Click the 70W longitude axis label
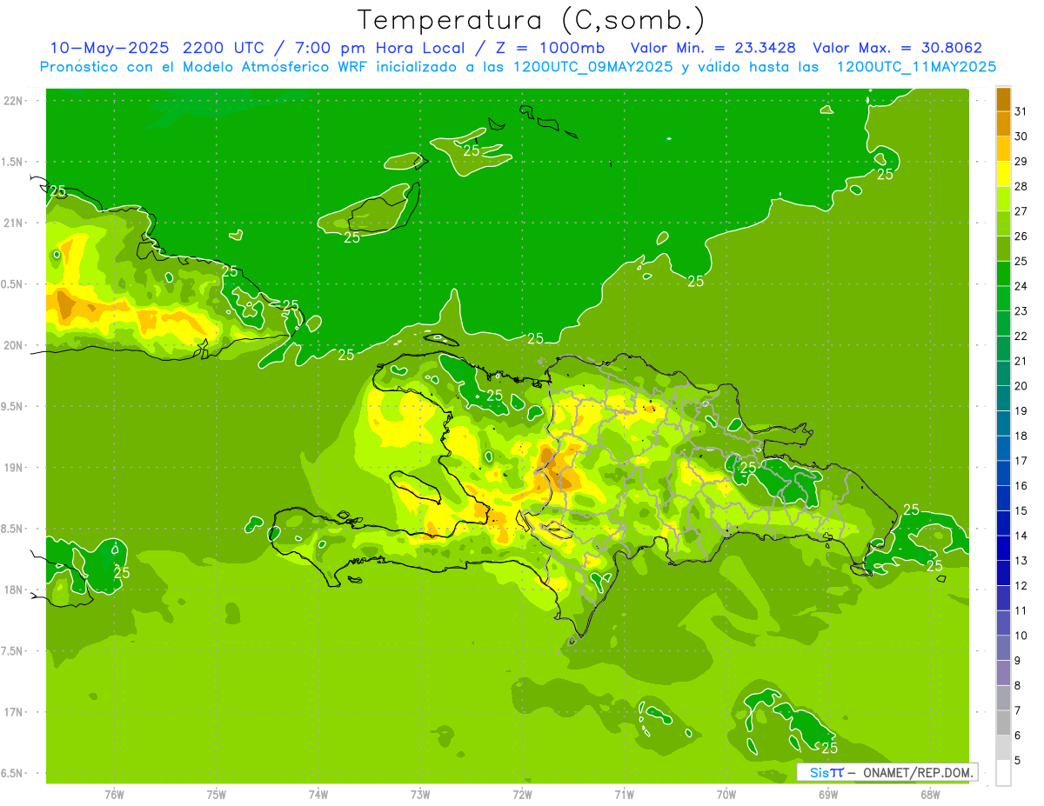Viewport: 1044px width, 806px height. point(726,795)
